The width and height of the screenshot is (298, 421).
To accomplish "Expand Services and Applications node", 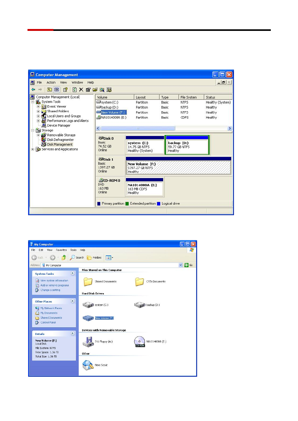I will tap(32, 149).
